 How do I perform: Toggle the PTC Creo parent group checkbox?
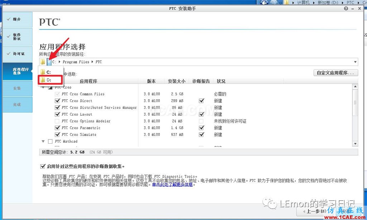tap(50, 87)
